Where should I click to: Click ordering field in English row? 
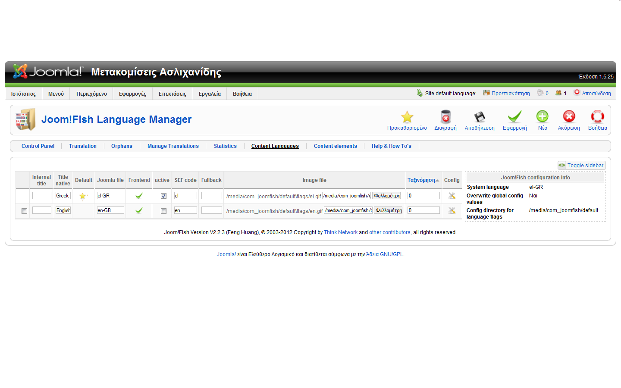(x=424, y=210)
